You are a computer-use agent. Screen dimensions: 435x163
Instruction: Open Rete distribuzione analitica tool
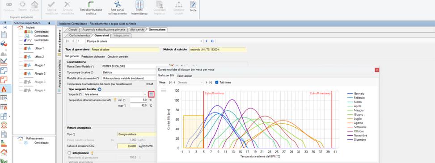click(x=91, y=8)
